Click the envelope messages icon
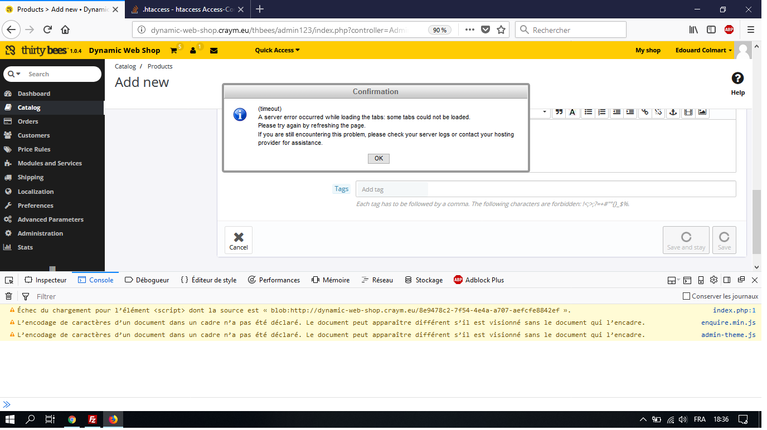The width and height of the screenshot is (767, 430). point(213,51)
